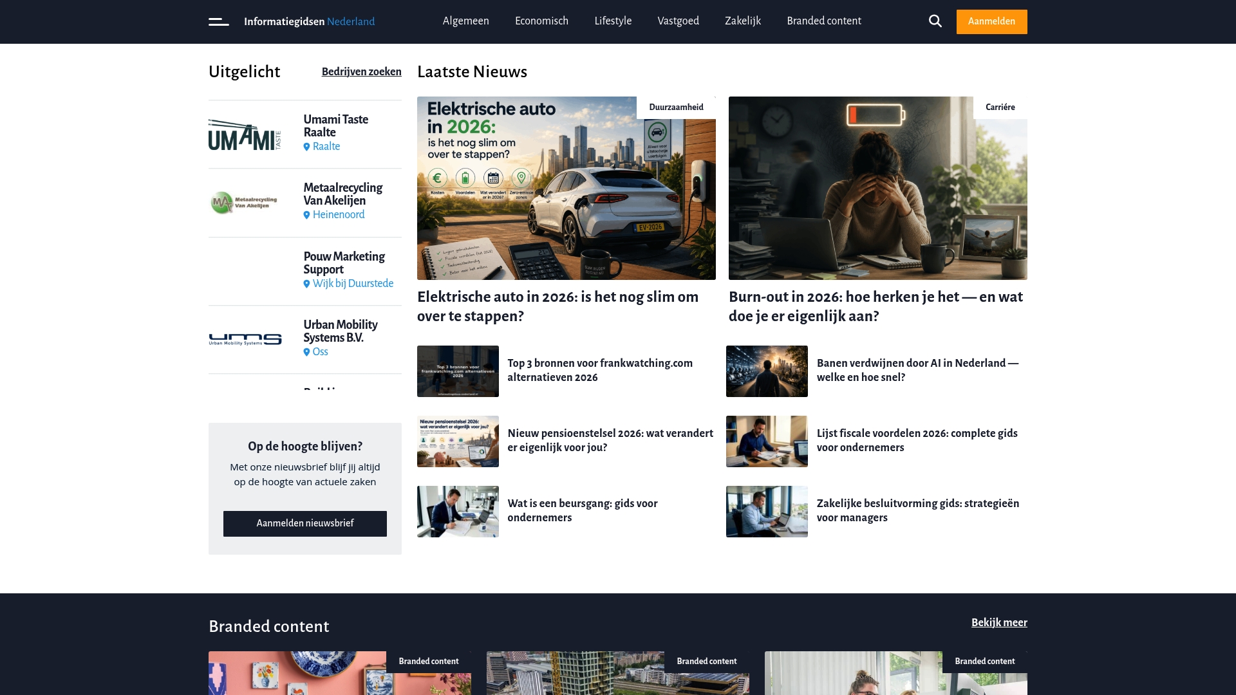Click the Aanmelden nieuwsbrief button
The image size is (1236, 695).
coord(305,524)
